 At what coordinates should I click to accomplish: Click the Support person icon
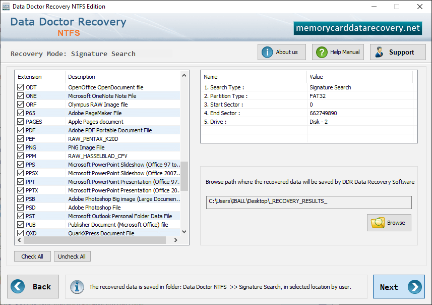click(380, 52)
